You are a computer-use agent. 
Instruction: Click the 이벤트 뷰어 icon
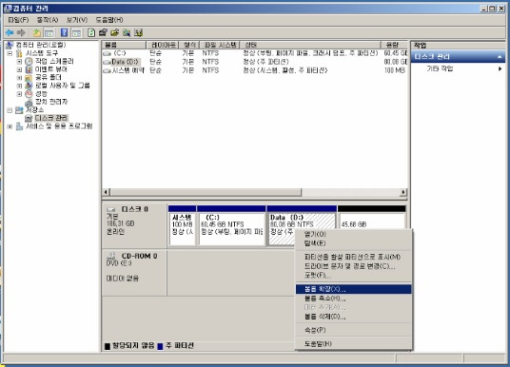pyautogui.click(x=29, y=69)
